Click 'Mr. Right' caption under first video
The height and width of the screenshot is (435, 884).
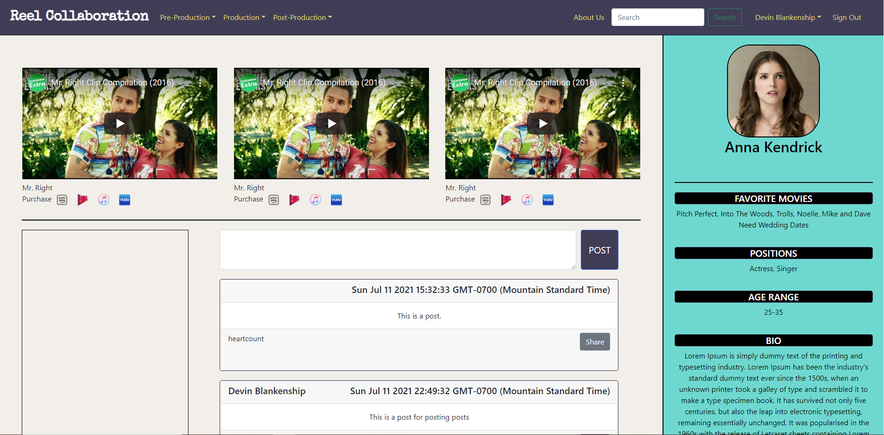pyautogui.click(x=37, y=188)
